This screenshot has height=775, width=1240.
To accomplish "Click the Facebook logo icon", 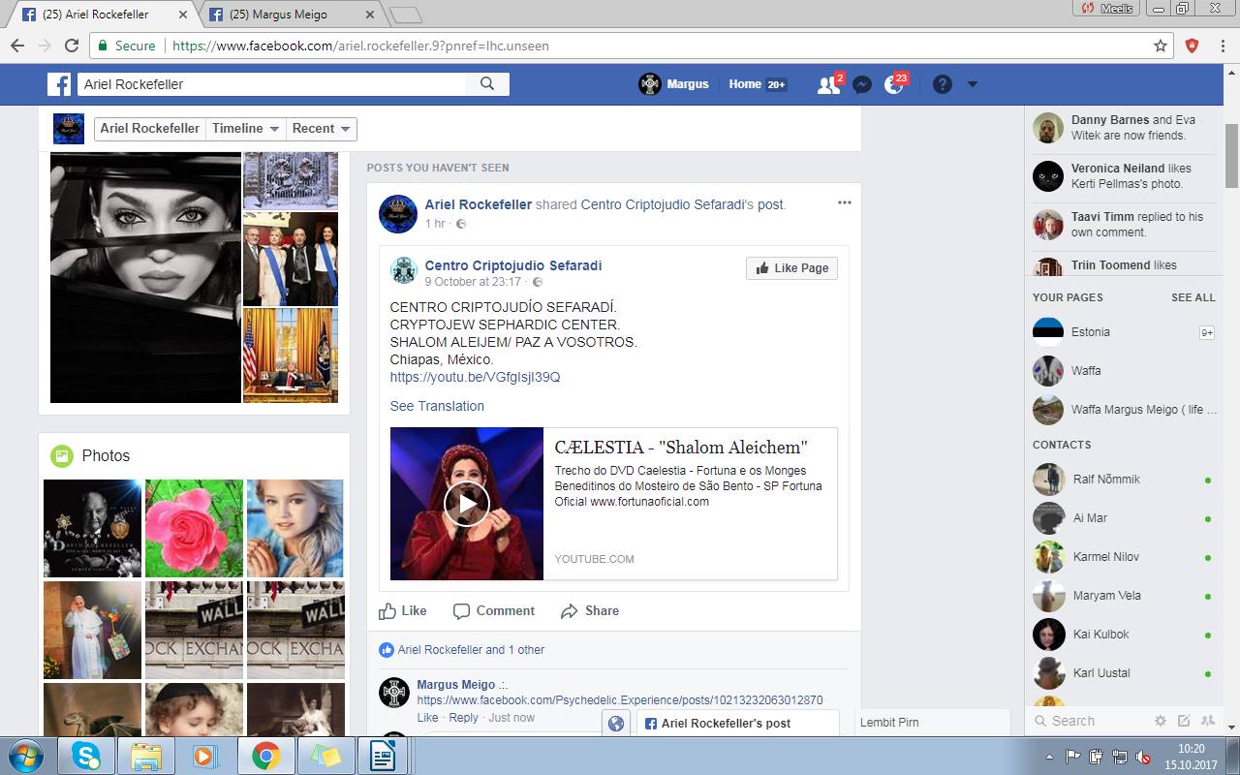I will point(59,84).
